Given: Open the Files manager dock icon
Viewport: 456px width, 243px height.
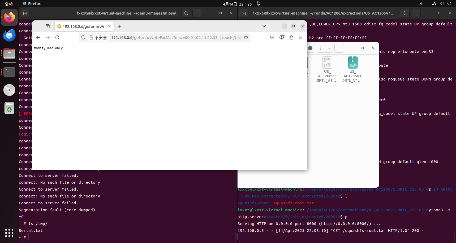Looking at the screenshot, I should pyautogui.click(x=9, y=54).
